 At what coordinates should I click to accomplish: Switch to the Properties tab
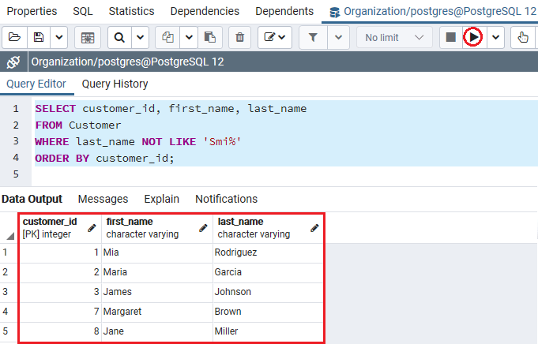[x=32, y=11]
